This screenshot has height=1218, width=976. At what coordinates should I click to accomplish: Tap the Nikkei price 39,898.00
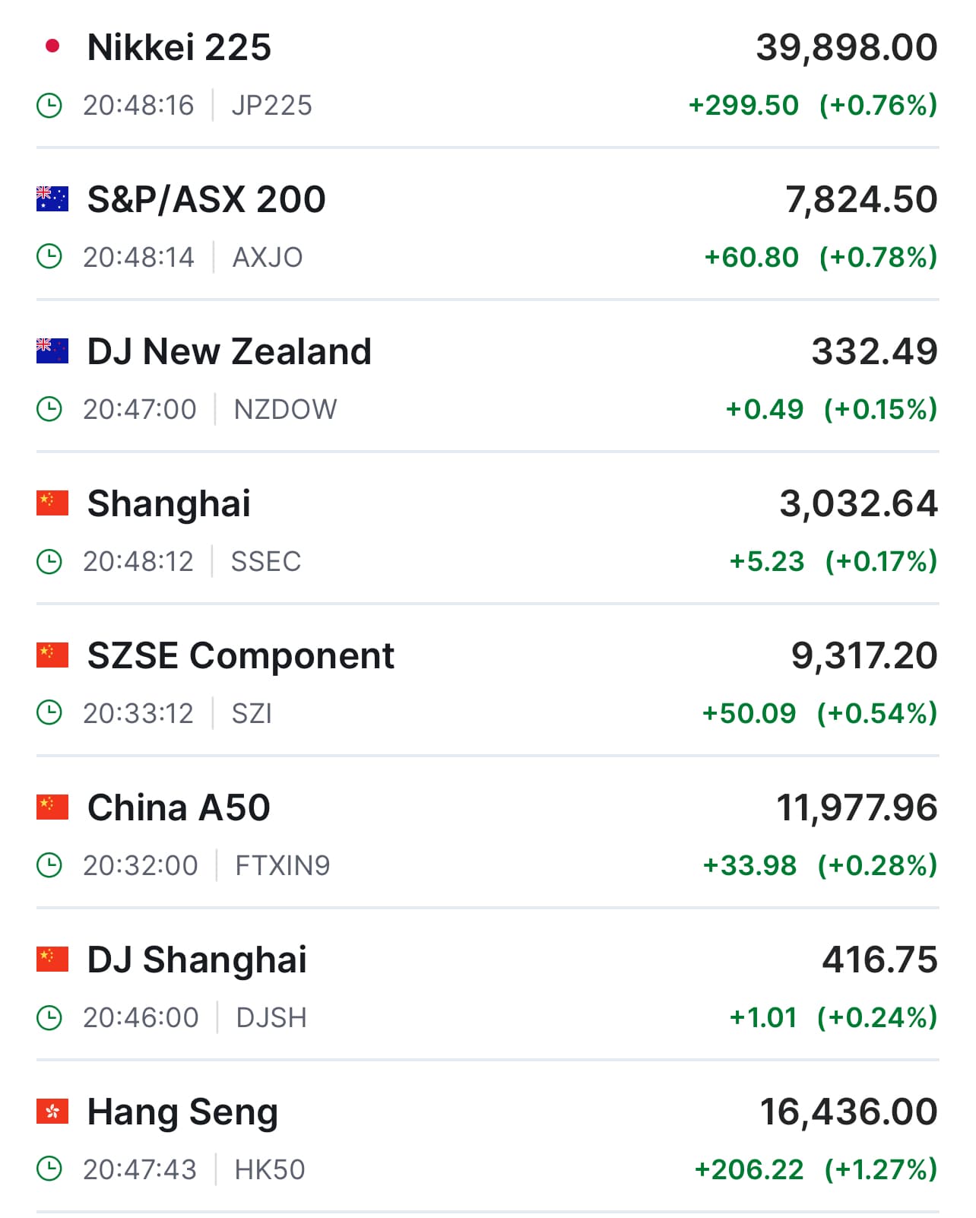846,47
